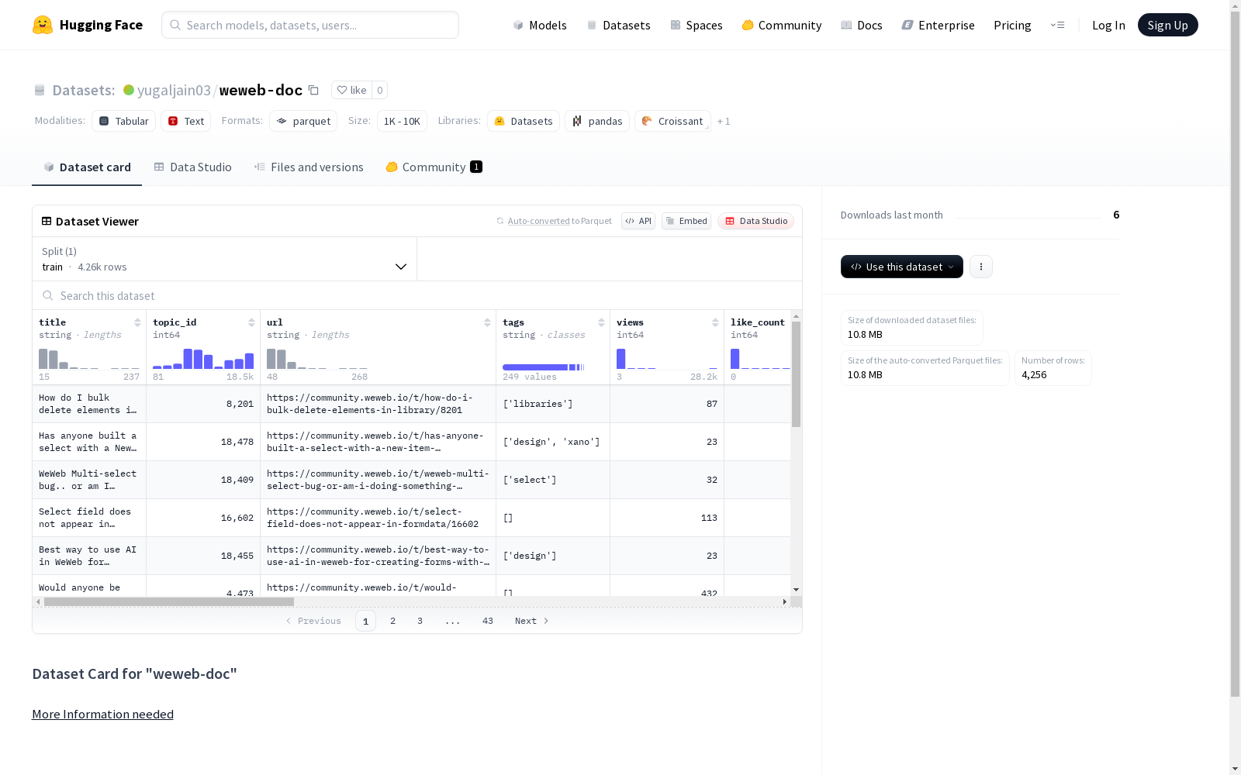
Task: Switch to the Dataset card tab
Action: pyautogui.click(x=87, y=167)
